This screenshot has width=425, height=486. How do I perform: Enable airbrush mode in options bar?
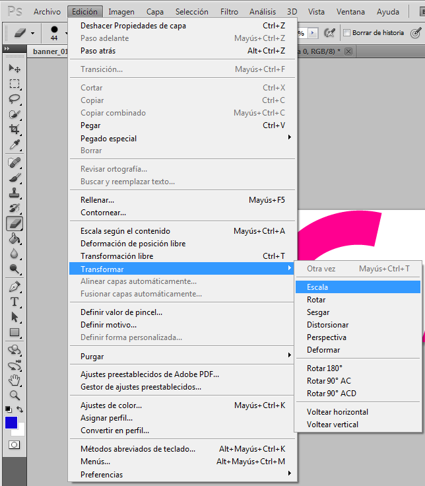[329, 32]
